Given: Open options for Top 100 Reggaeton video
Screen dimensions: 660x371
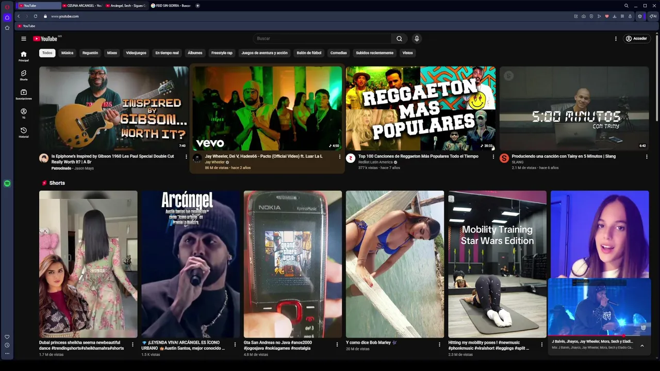Looking at the screenshot, I should click(x=493, y=157).
